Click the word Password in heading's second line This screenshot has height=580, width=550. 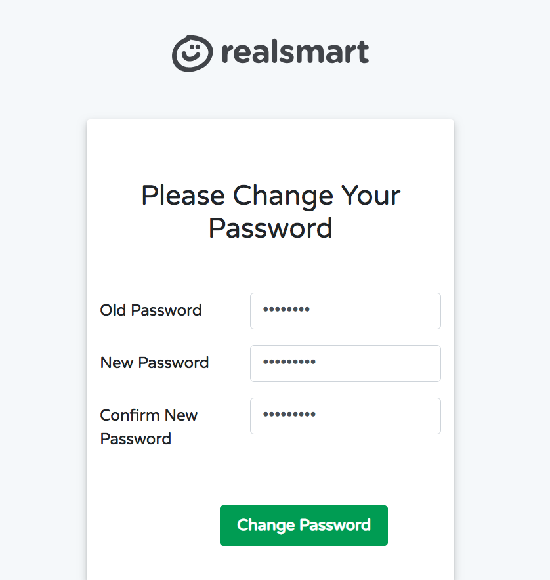[270, 228]
